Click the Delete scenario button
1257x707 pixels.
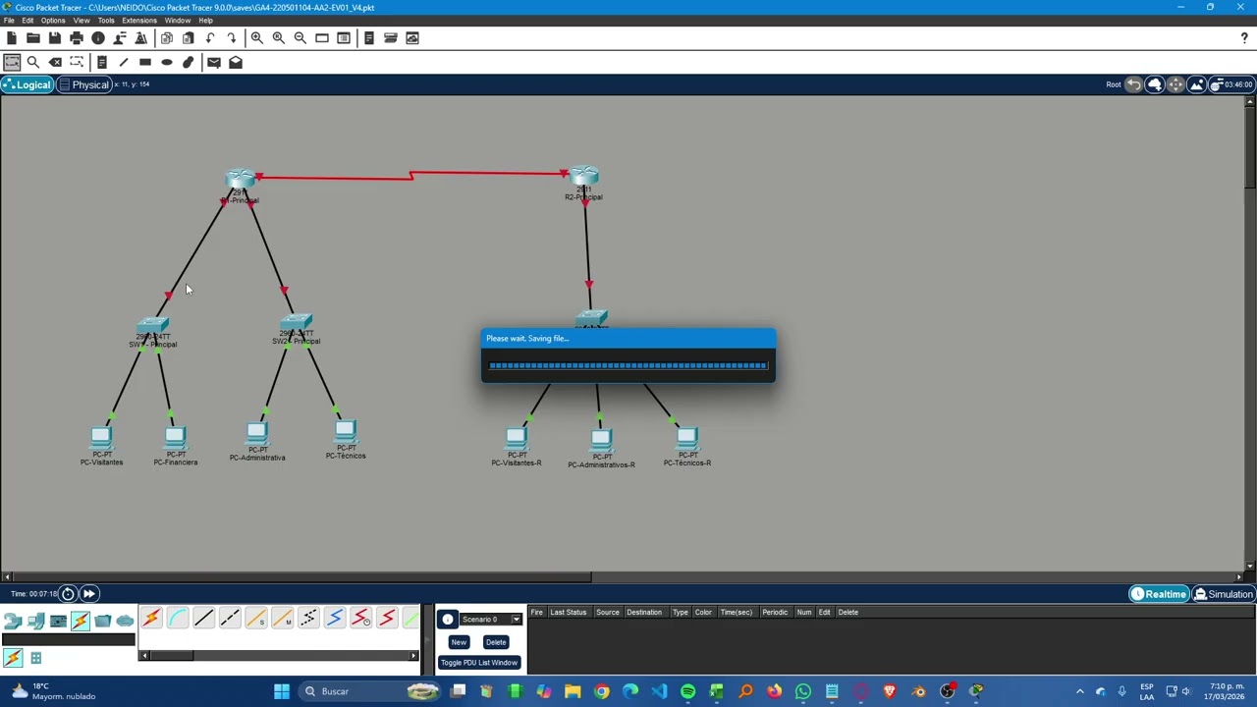[496, 642]
